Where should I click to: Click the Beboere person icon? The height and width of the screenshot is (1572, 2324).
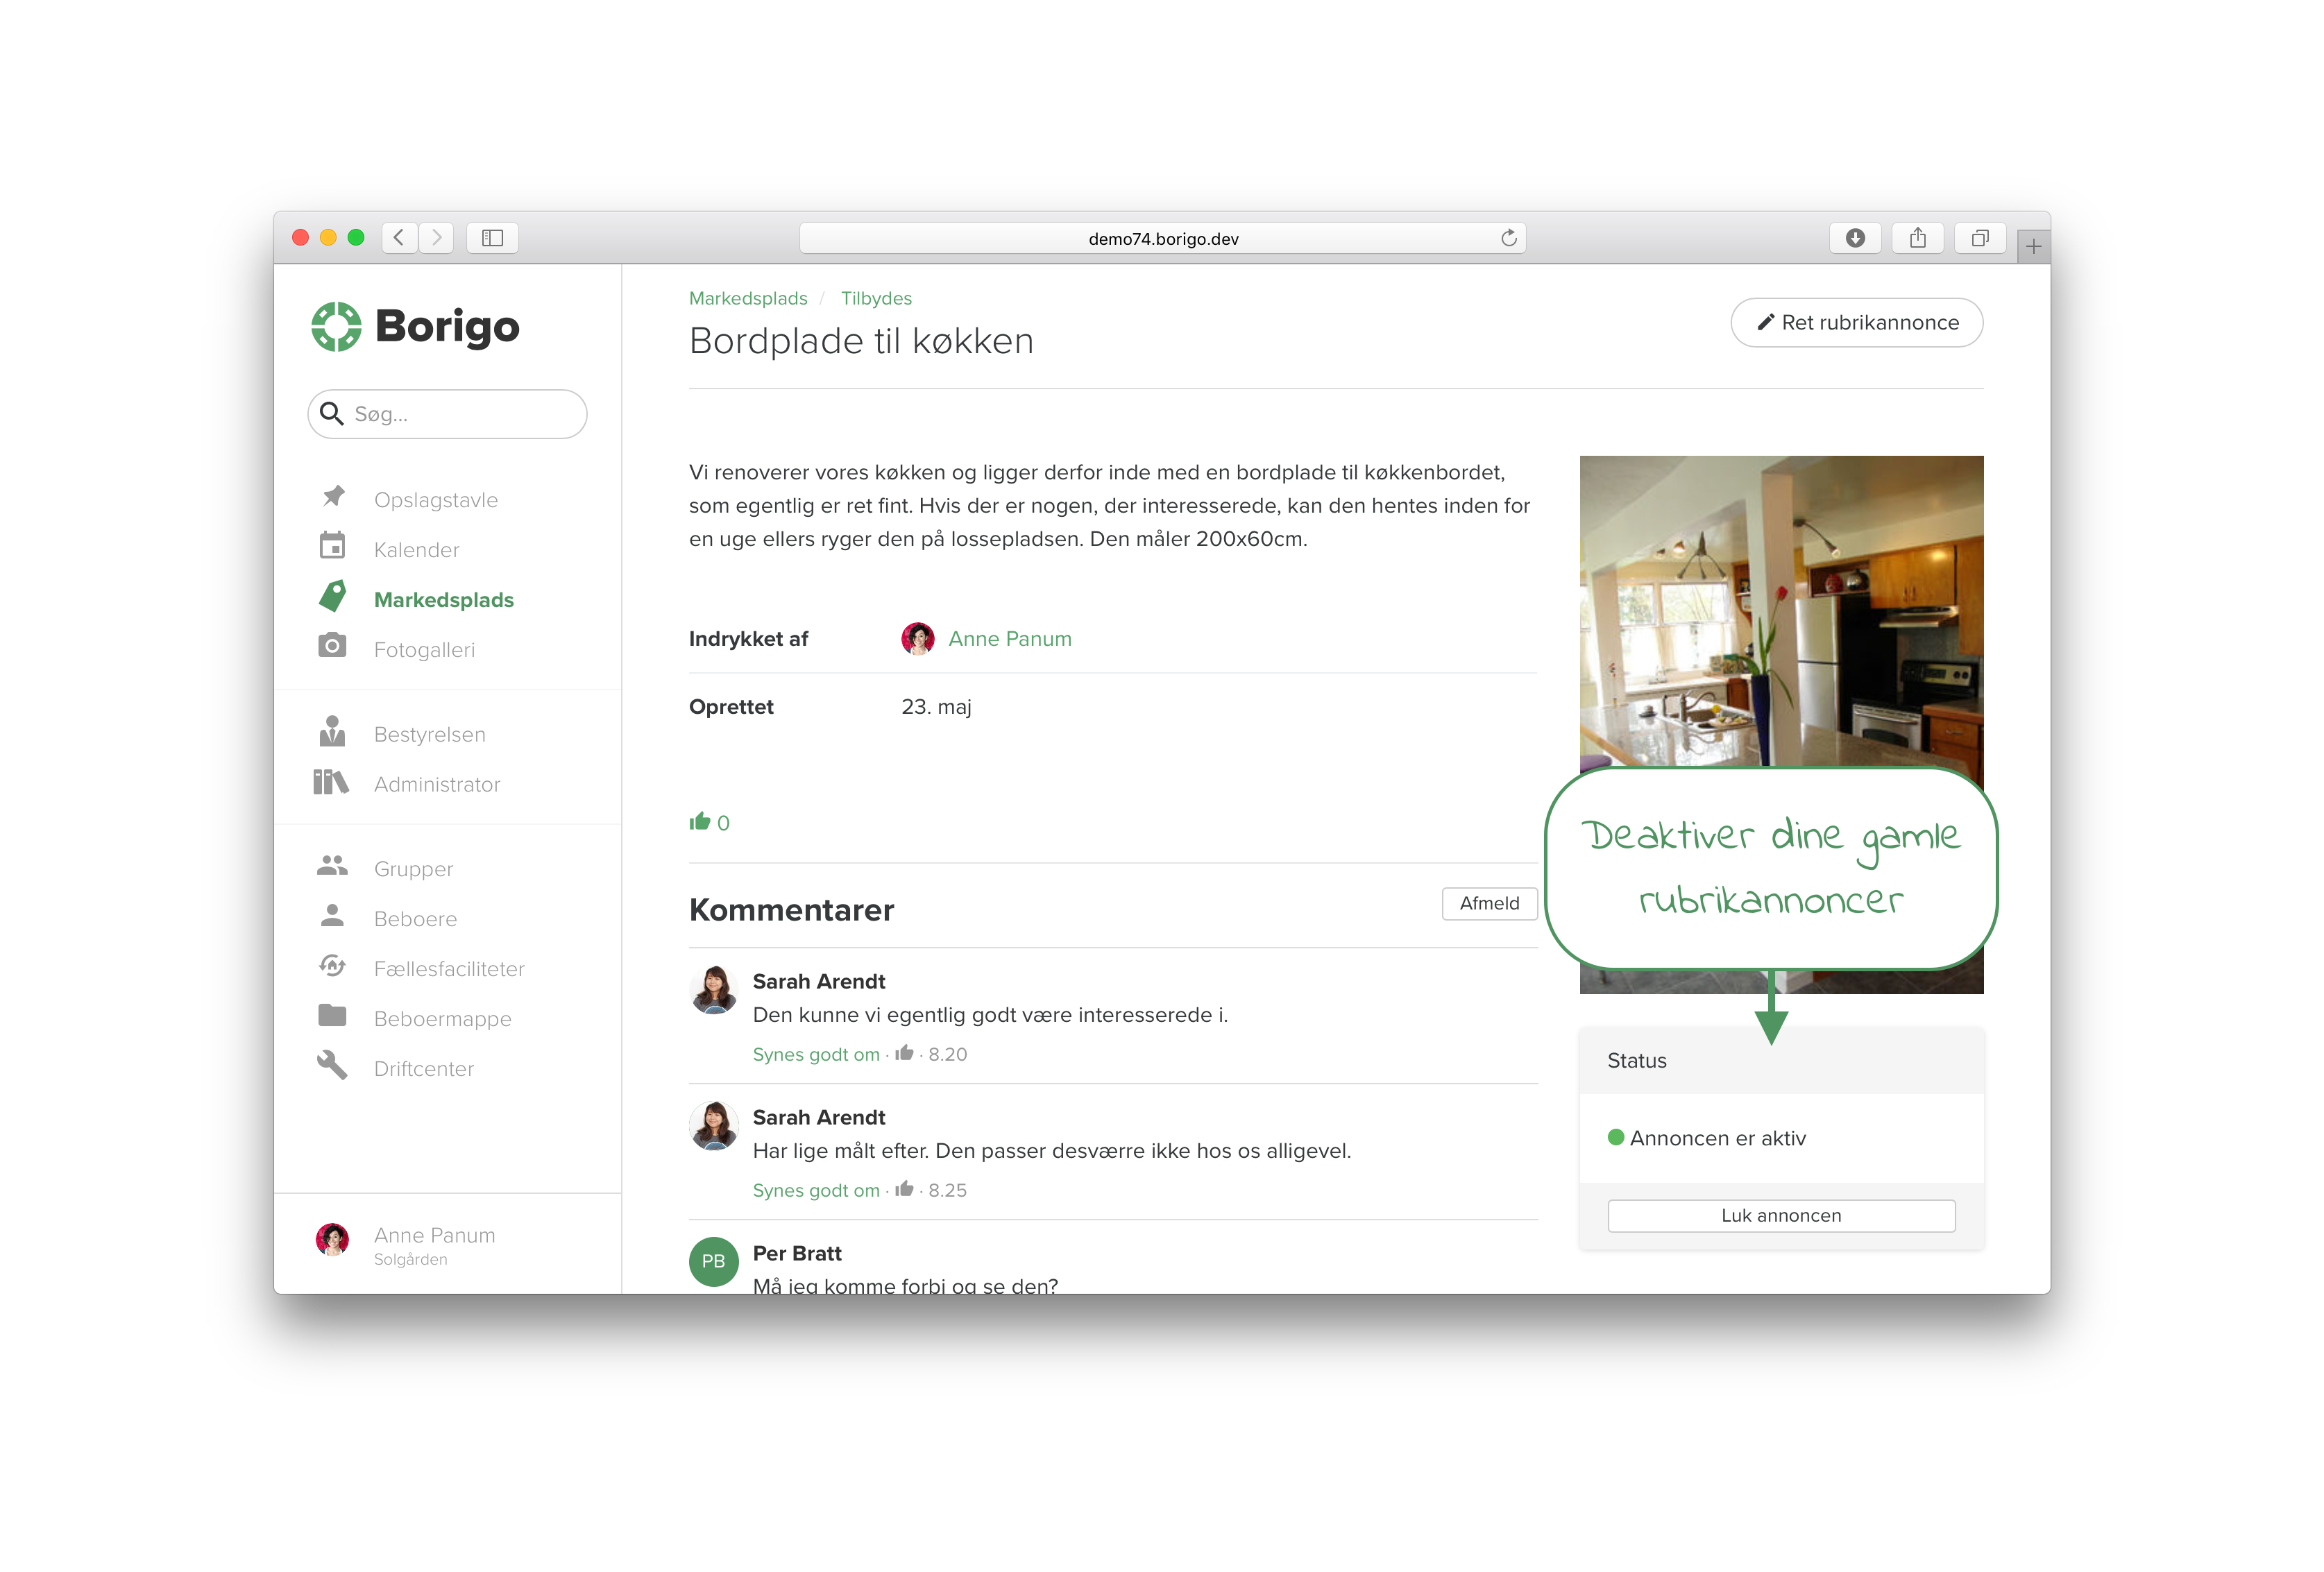tap(332, 916)
